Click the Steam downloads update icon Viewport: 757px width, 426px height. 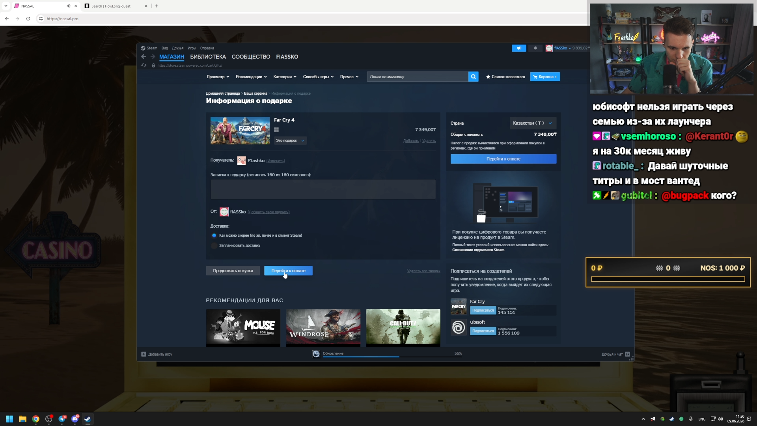pyautogui.click(x=316, y=354)
